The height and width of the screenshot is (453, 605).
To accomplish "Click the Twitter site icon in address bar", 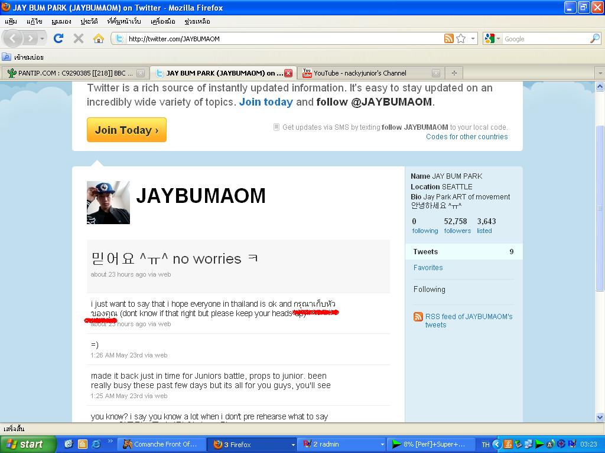I will pos(119,38).
